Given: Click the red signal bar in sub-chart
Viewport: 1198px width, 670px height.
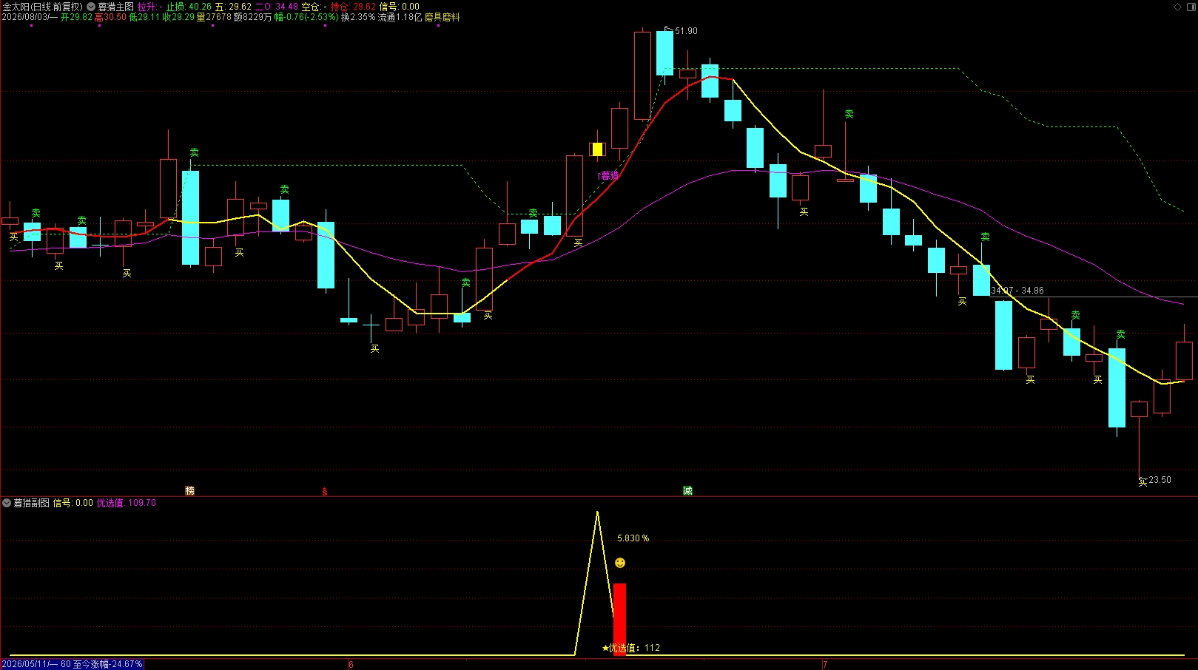Looking at the screenshot, I should (619, 619).
